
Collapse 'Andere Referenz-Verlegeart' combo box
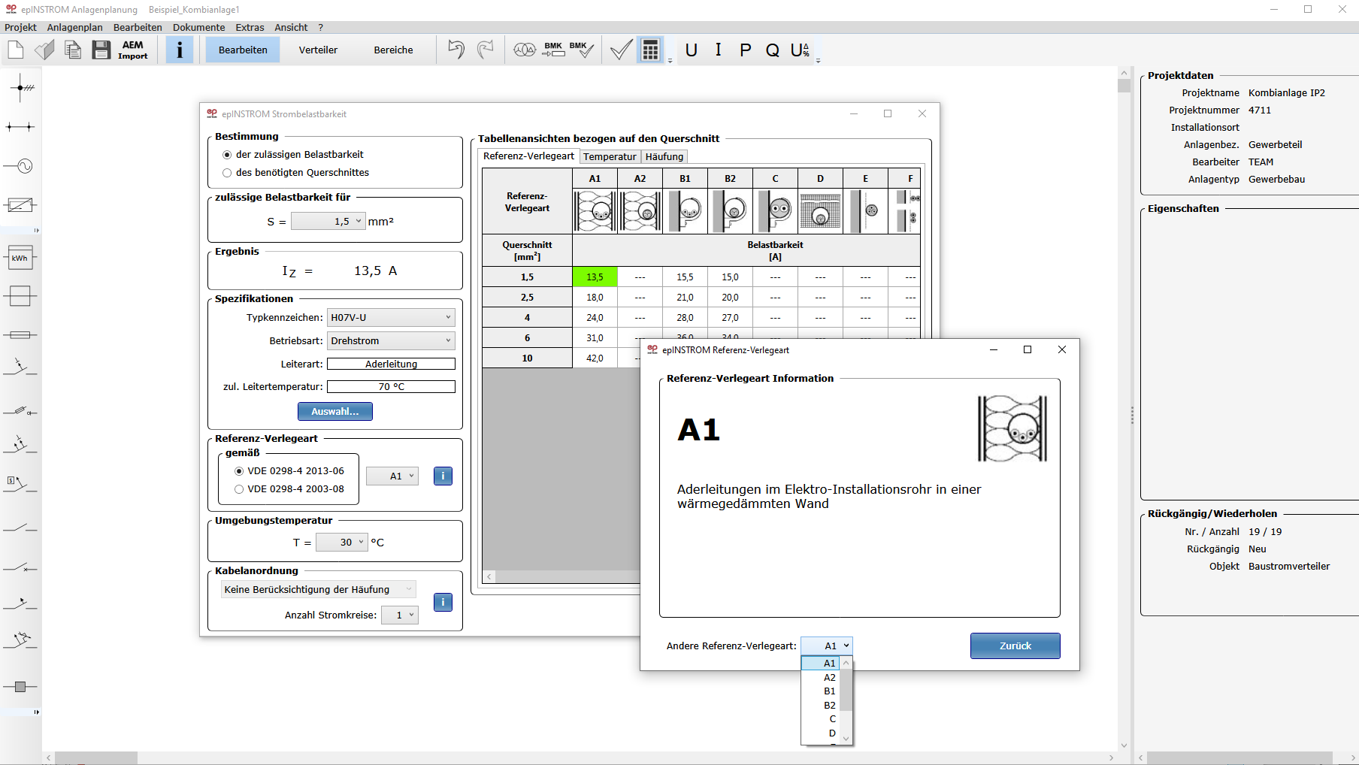827,646
